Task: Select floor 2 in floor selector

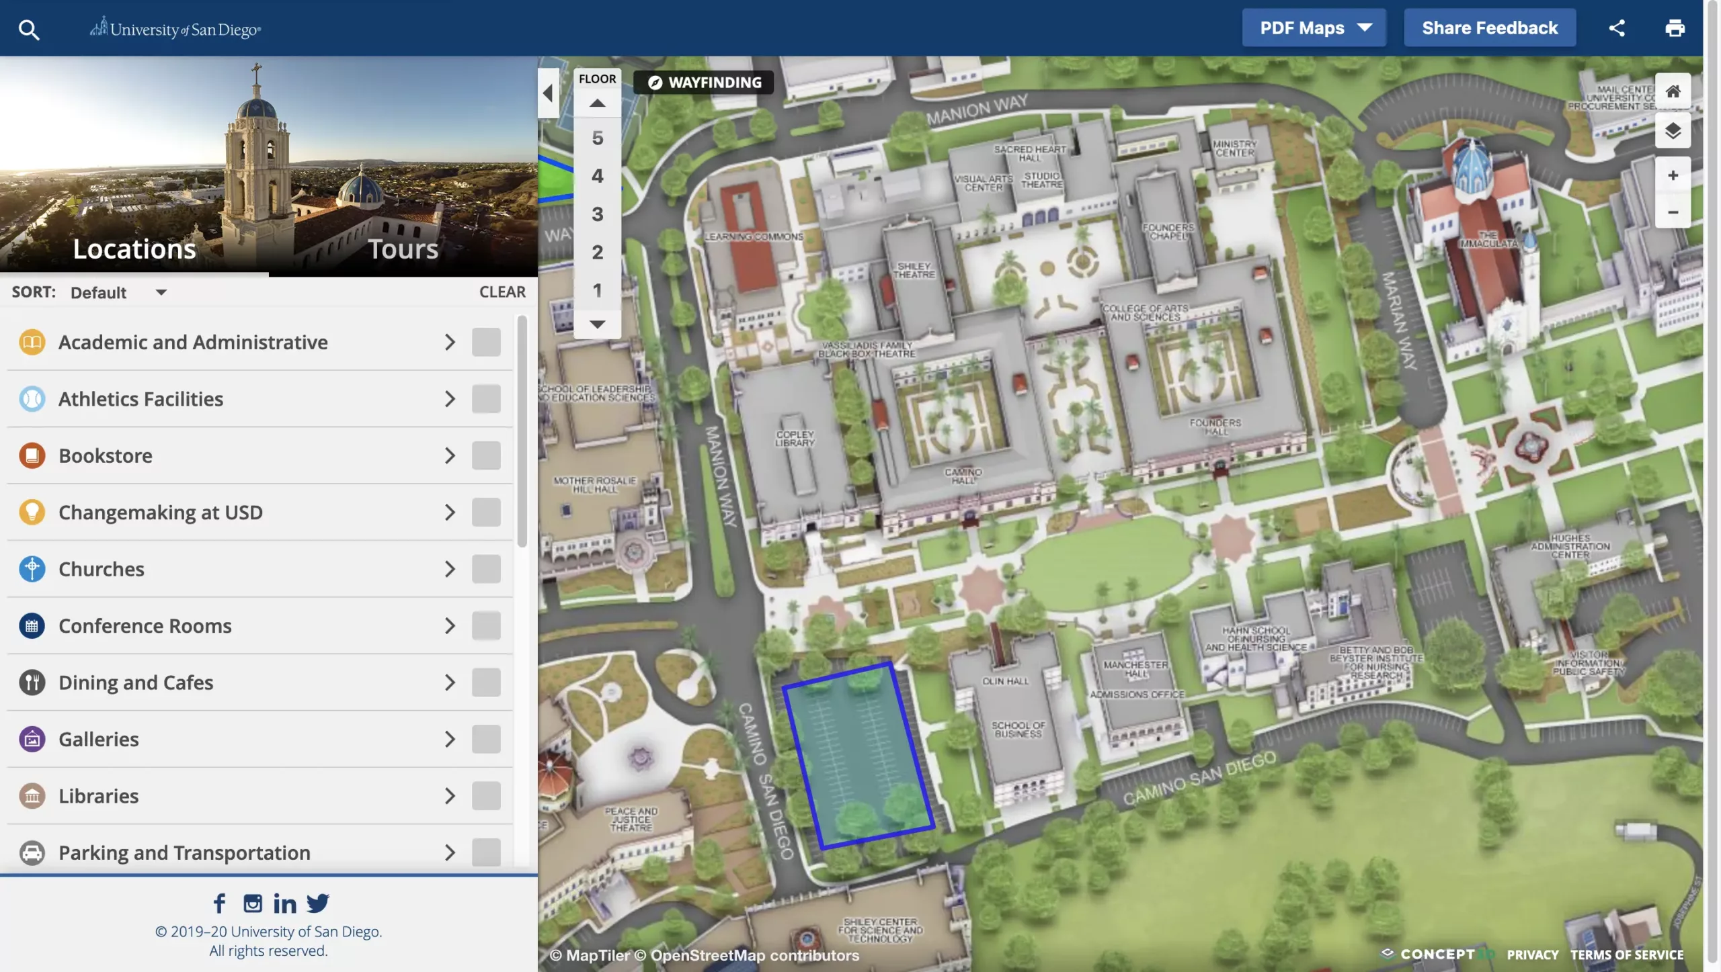Action: click(x=597, y=252)
